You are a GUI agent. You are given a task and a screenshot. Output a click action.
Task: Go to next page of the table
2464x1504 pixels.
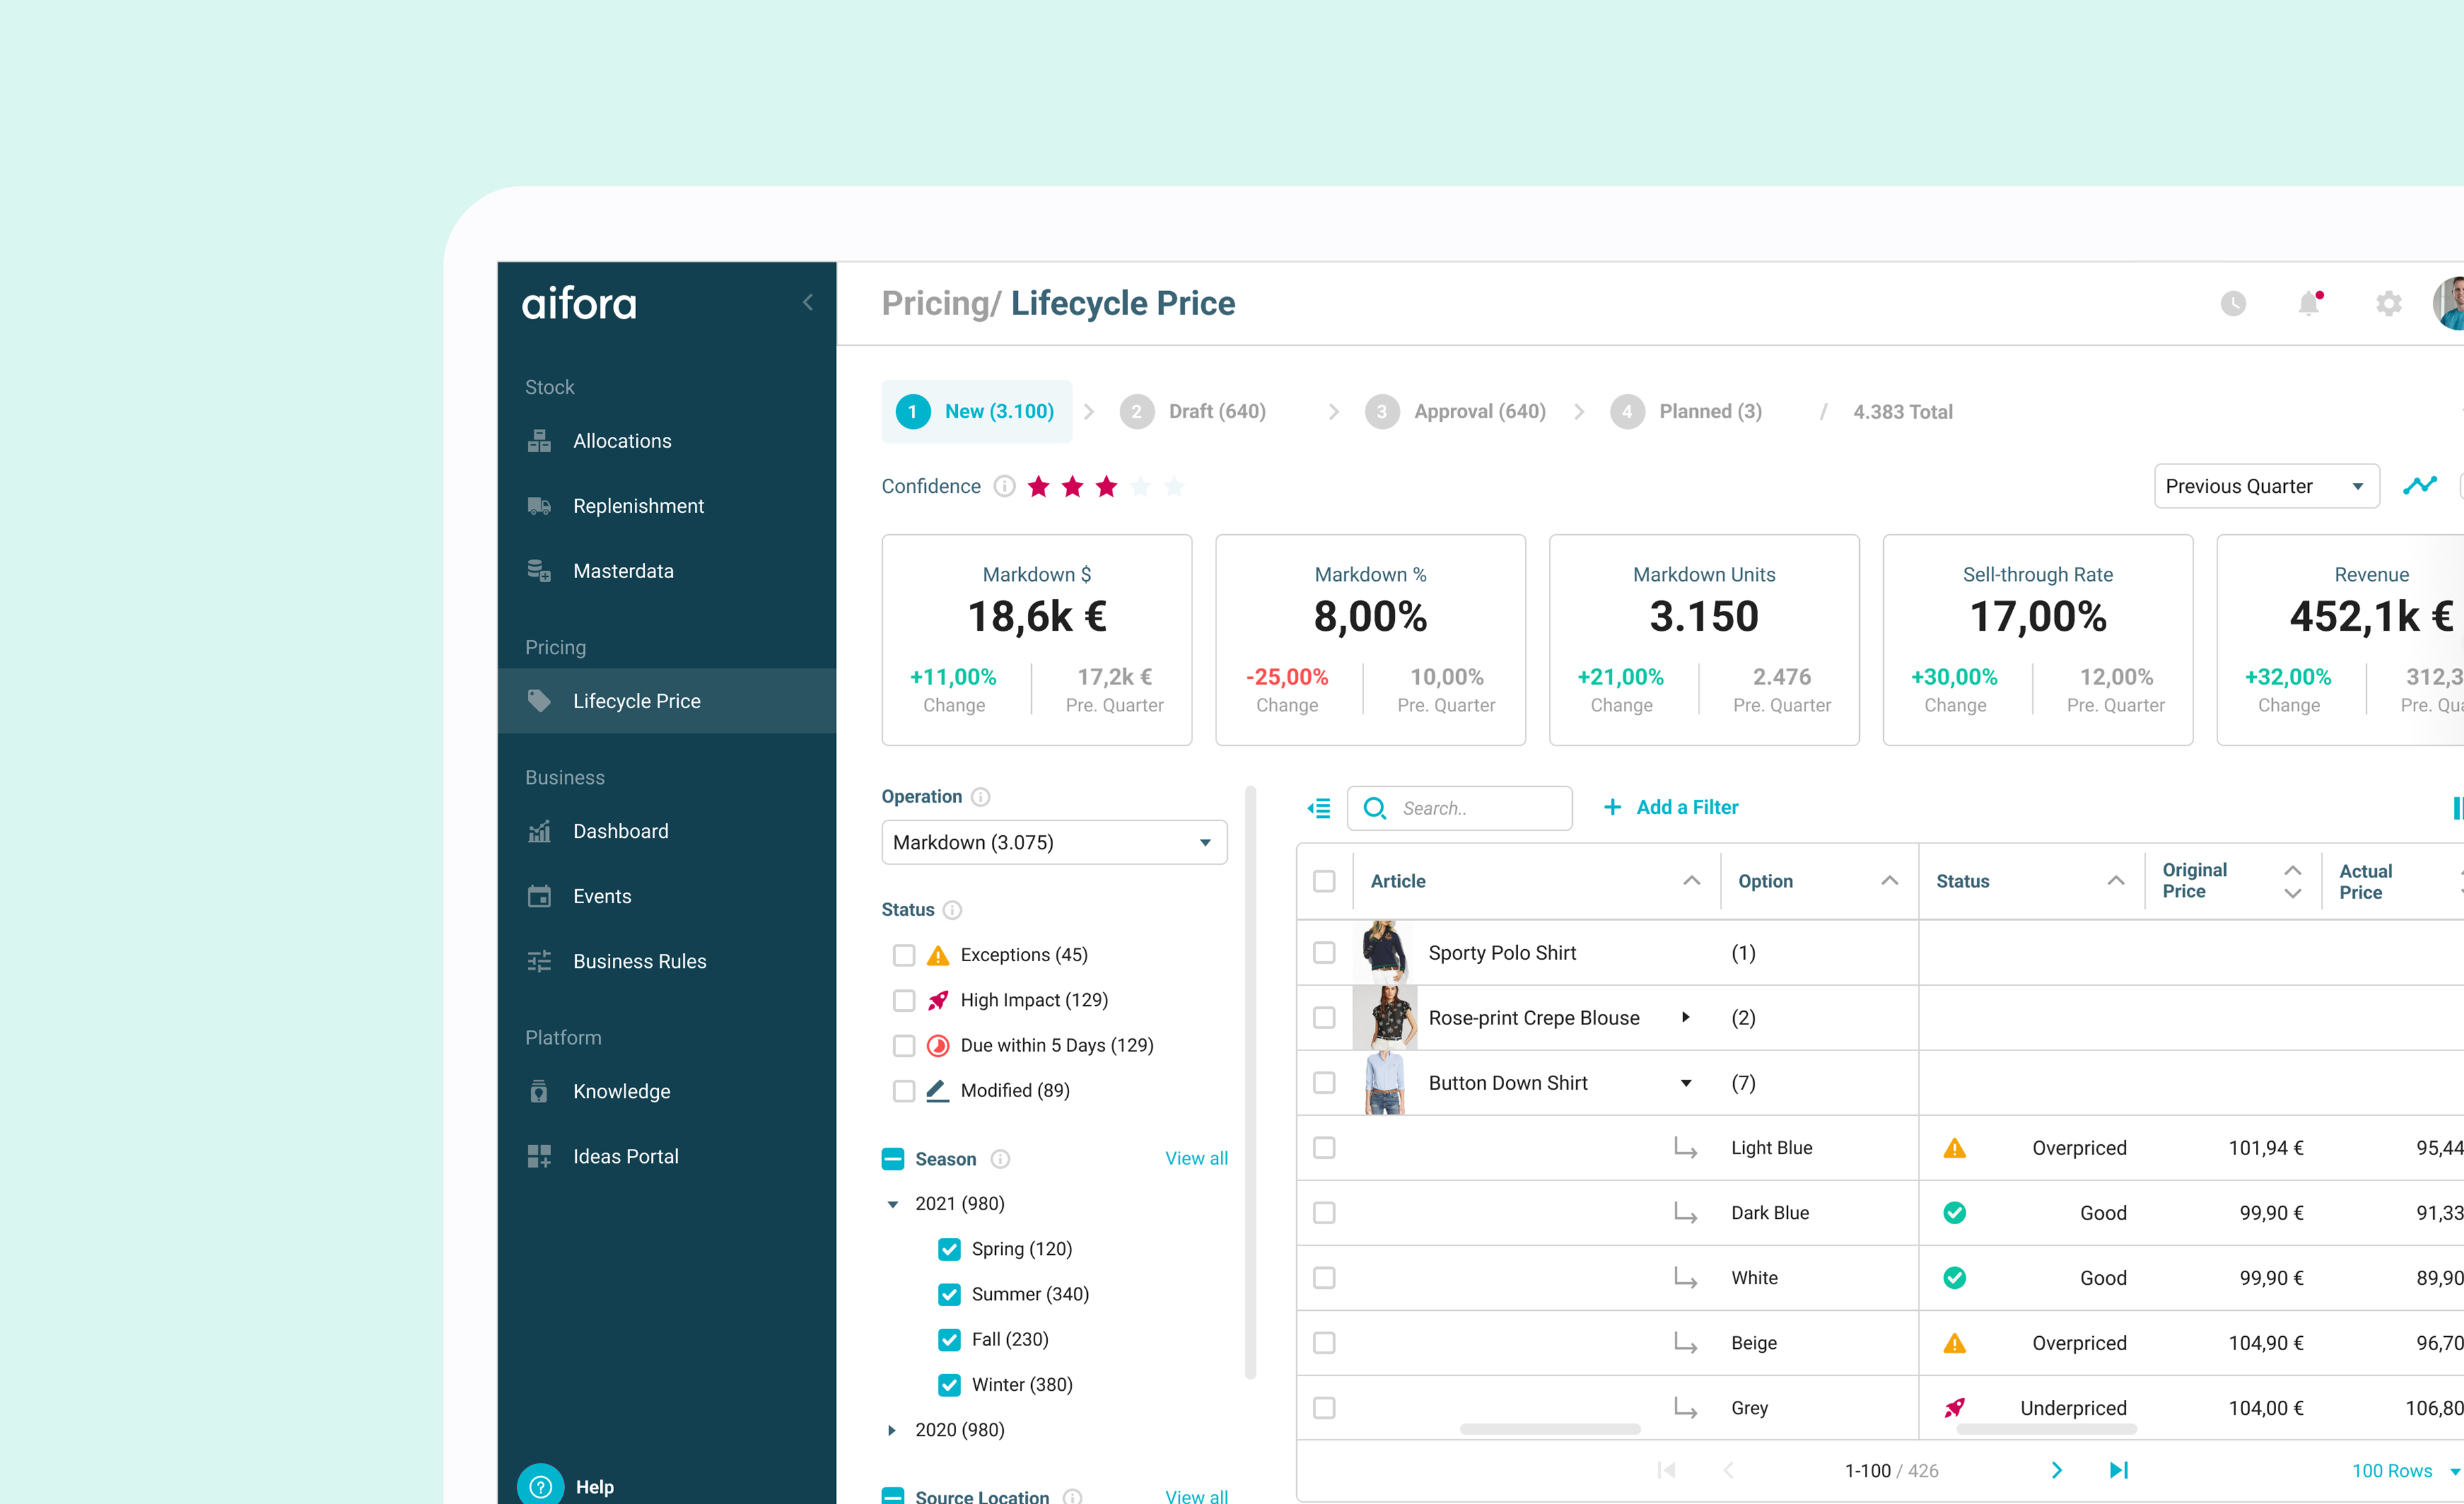[2057, 1470]
